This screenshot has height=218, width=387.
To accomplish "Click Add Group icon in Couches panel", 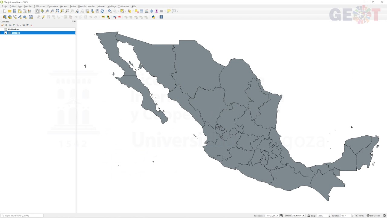I will [x=6, y=25].
